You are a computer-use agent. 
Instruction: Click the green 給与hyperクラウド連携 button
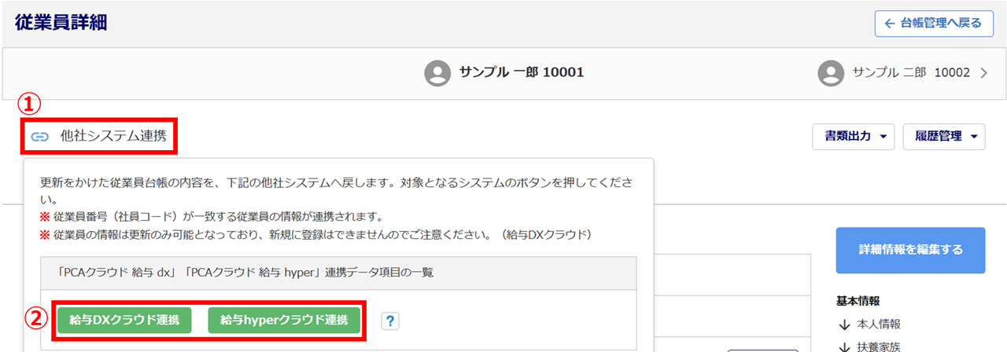tap(284, 320)
